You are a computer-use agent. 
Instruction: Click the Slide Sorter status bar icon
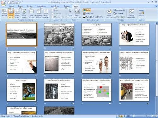pyautogui.click(x=121, y=116)
